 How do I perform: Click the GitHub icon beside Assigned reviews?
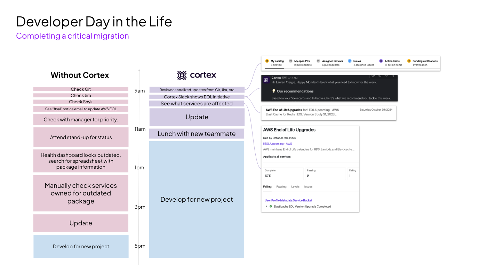pyautogui.click(x=318, y=61)
